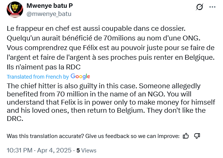Click the 'Was this translation accurate?' feedback text
Viewport: 223px width, 158px height.
coord(93,136)
